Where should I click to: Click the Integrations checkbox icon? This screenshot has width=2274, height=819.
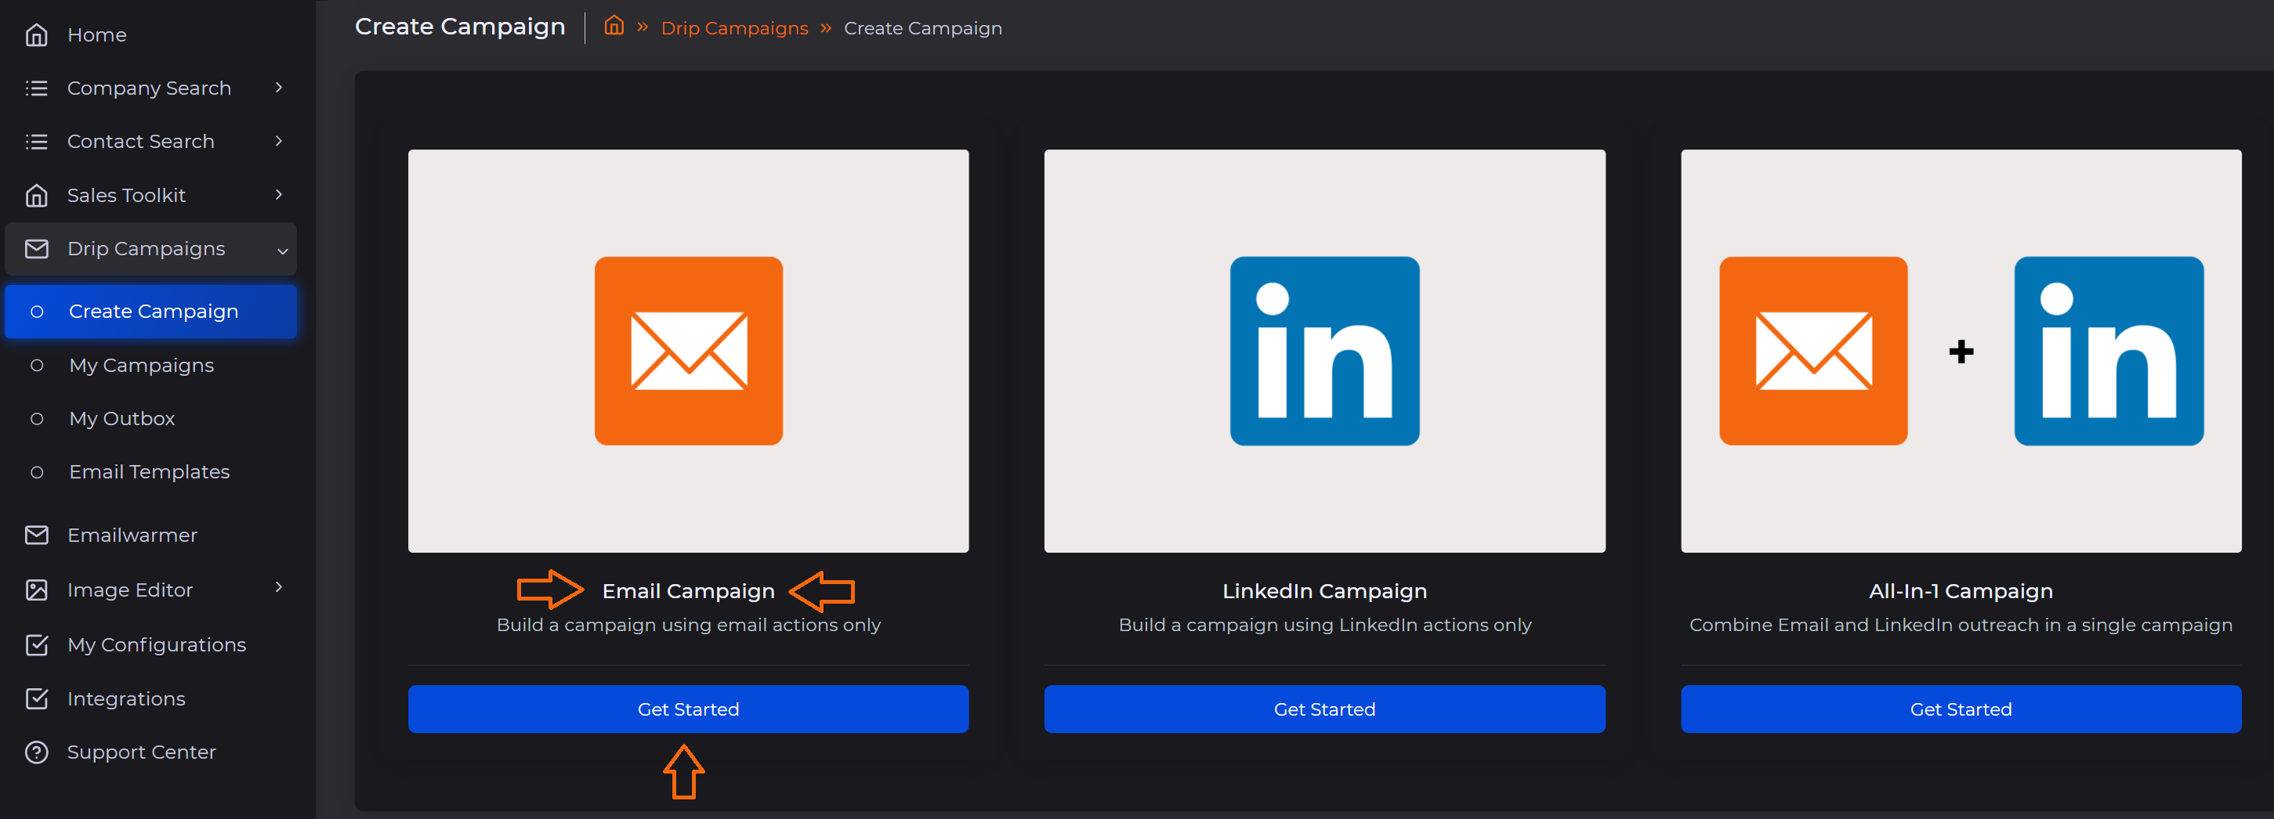pos(36,698)
